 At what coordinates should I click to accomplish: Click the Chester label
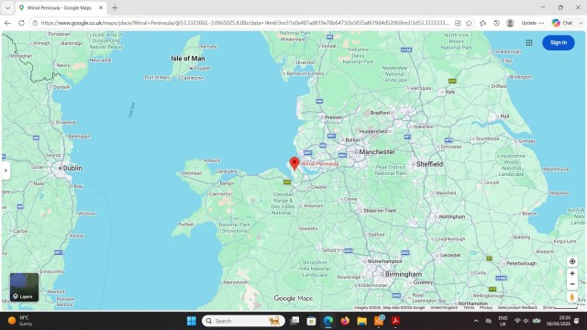[x=319, y=187]
